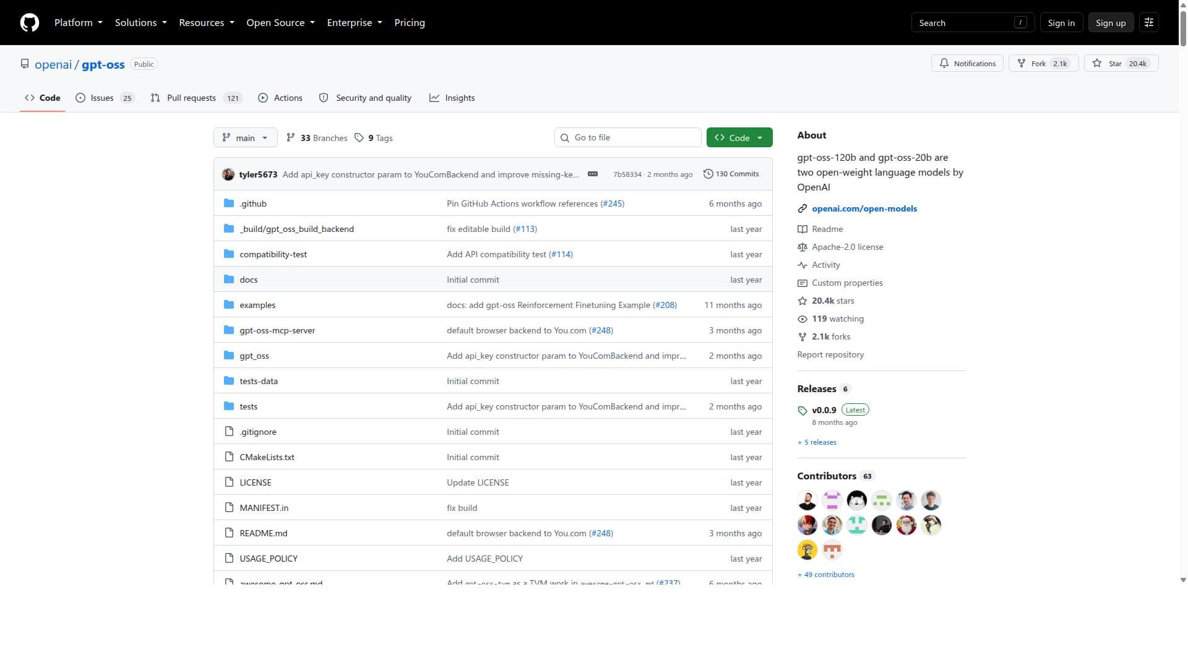Screen dimensions: 1188x668
Task: Open the openai owner link
Action: tap(53, 64)
